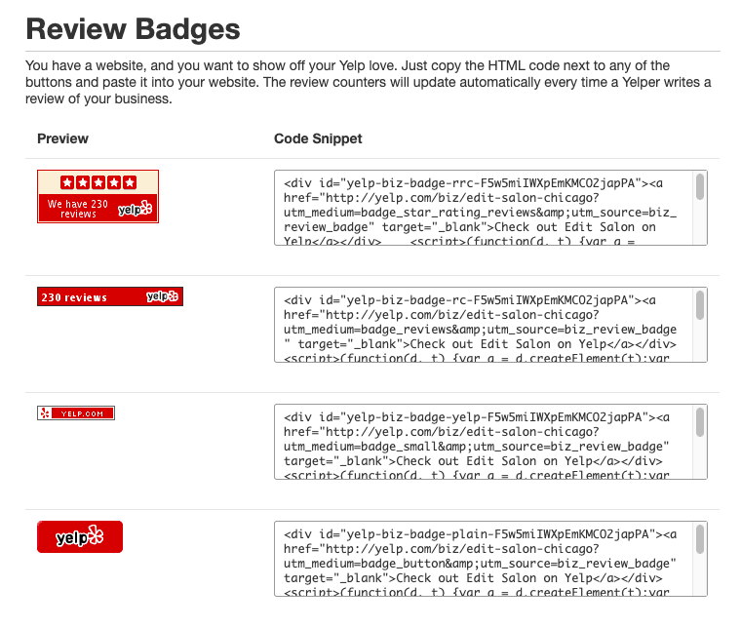Click scrollbar thumb of first code snippet

tap(700, 186)
